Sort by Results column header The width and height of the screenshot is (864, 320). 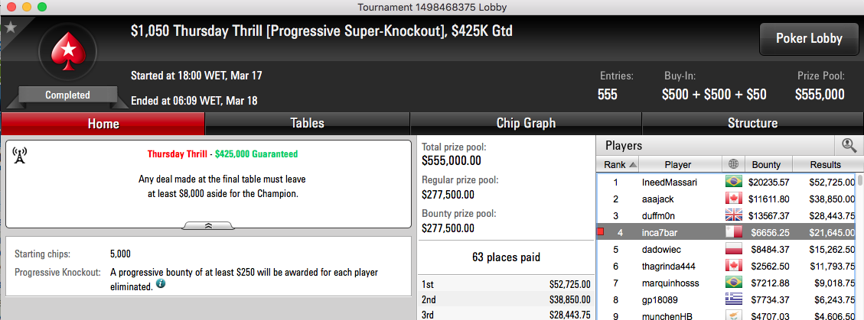[825, 164]
